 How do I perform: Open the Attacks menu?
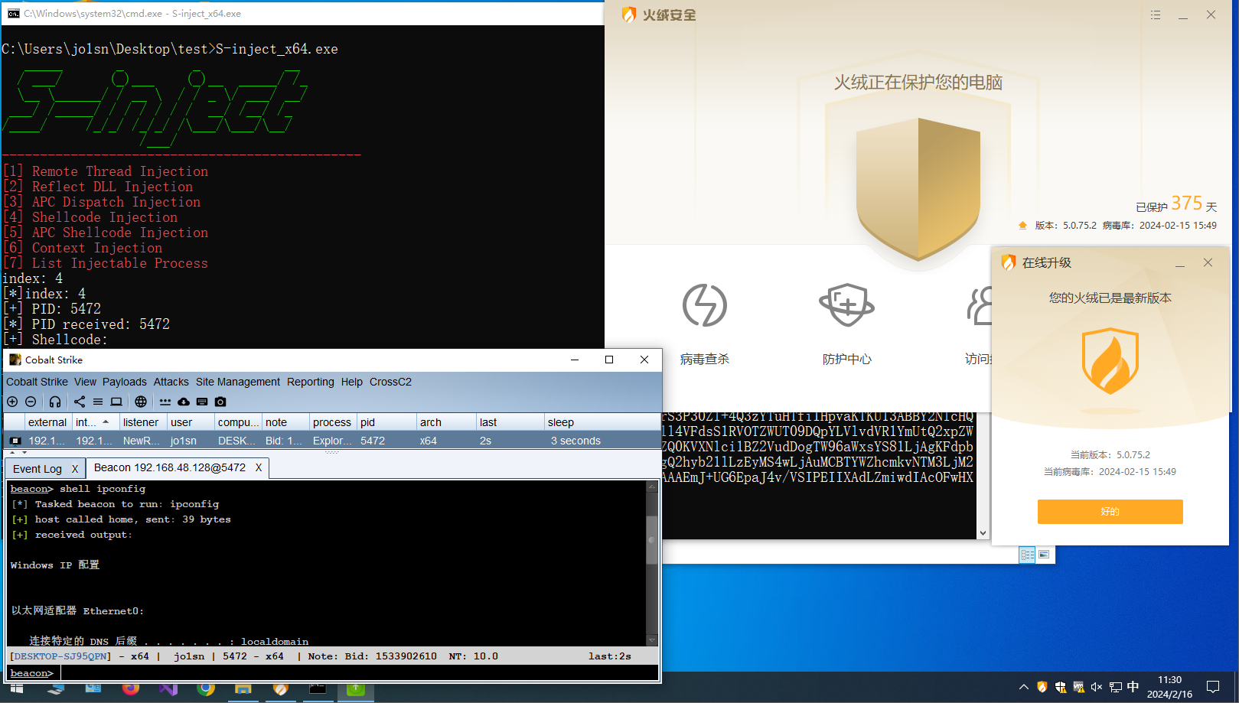pos(171,382)
